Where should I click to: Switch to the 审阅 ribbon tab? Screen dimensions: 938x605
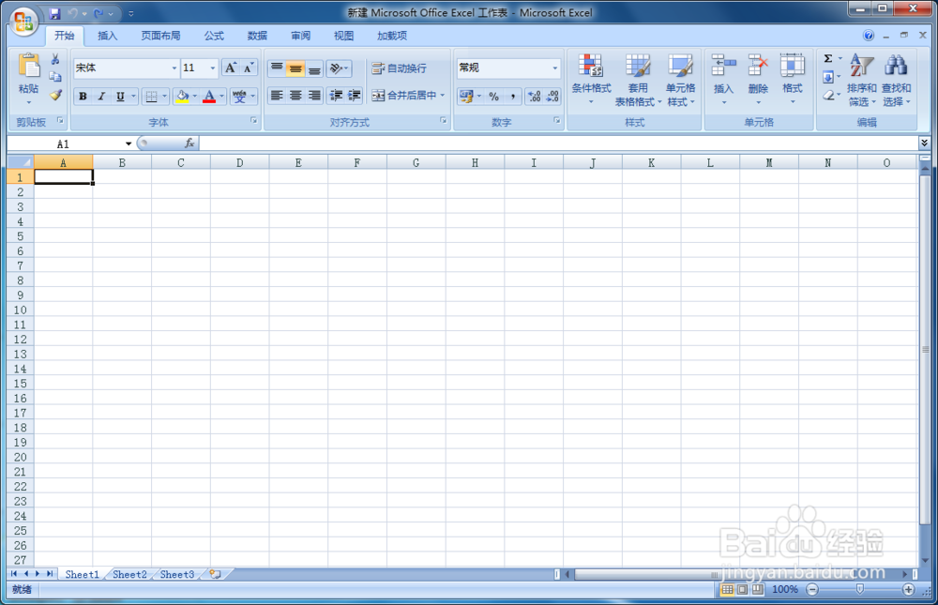(x=300, y=36)
